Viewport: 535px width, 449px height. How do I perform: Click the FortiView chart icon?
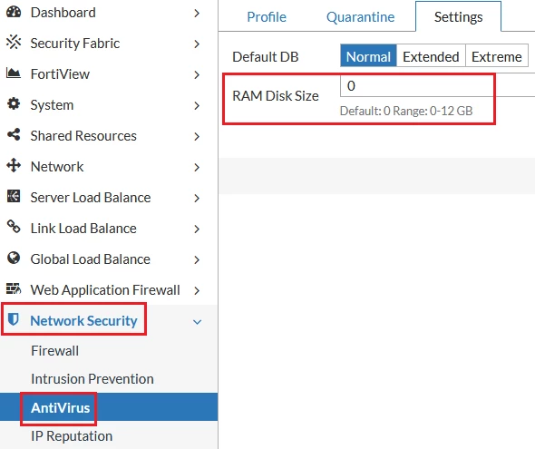coord(14,73)
